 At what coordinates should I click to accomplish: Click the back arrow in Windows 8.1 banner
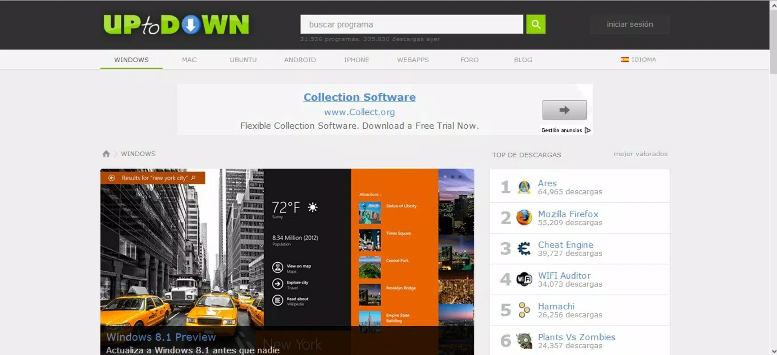112,178
